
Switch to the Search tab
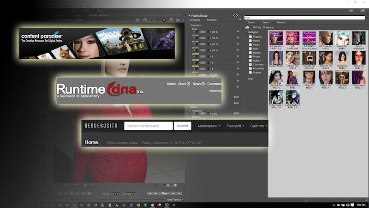266,22
